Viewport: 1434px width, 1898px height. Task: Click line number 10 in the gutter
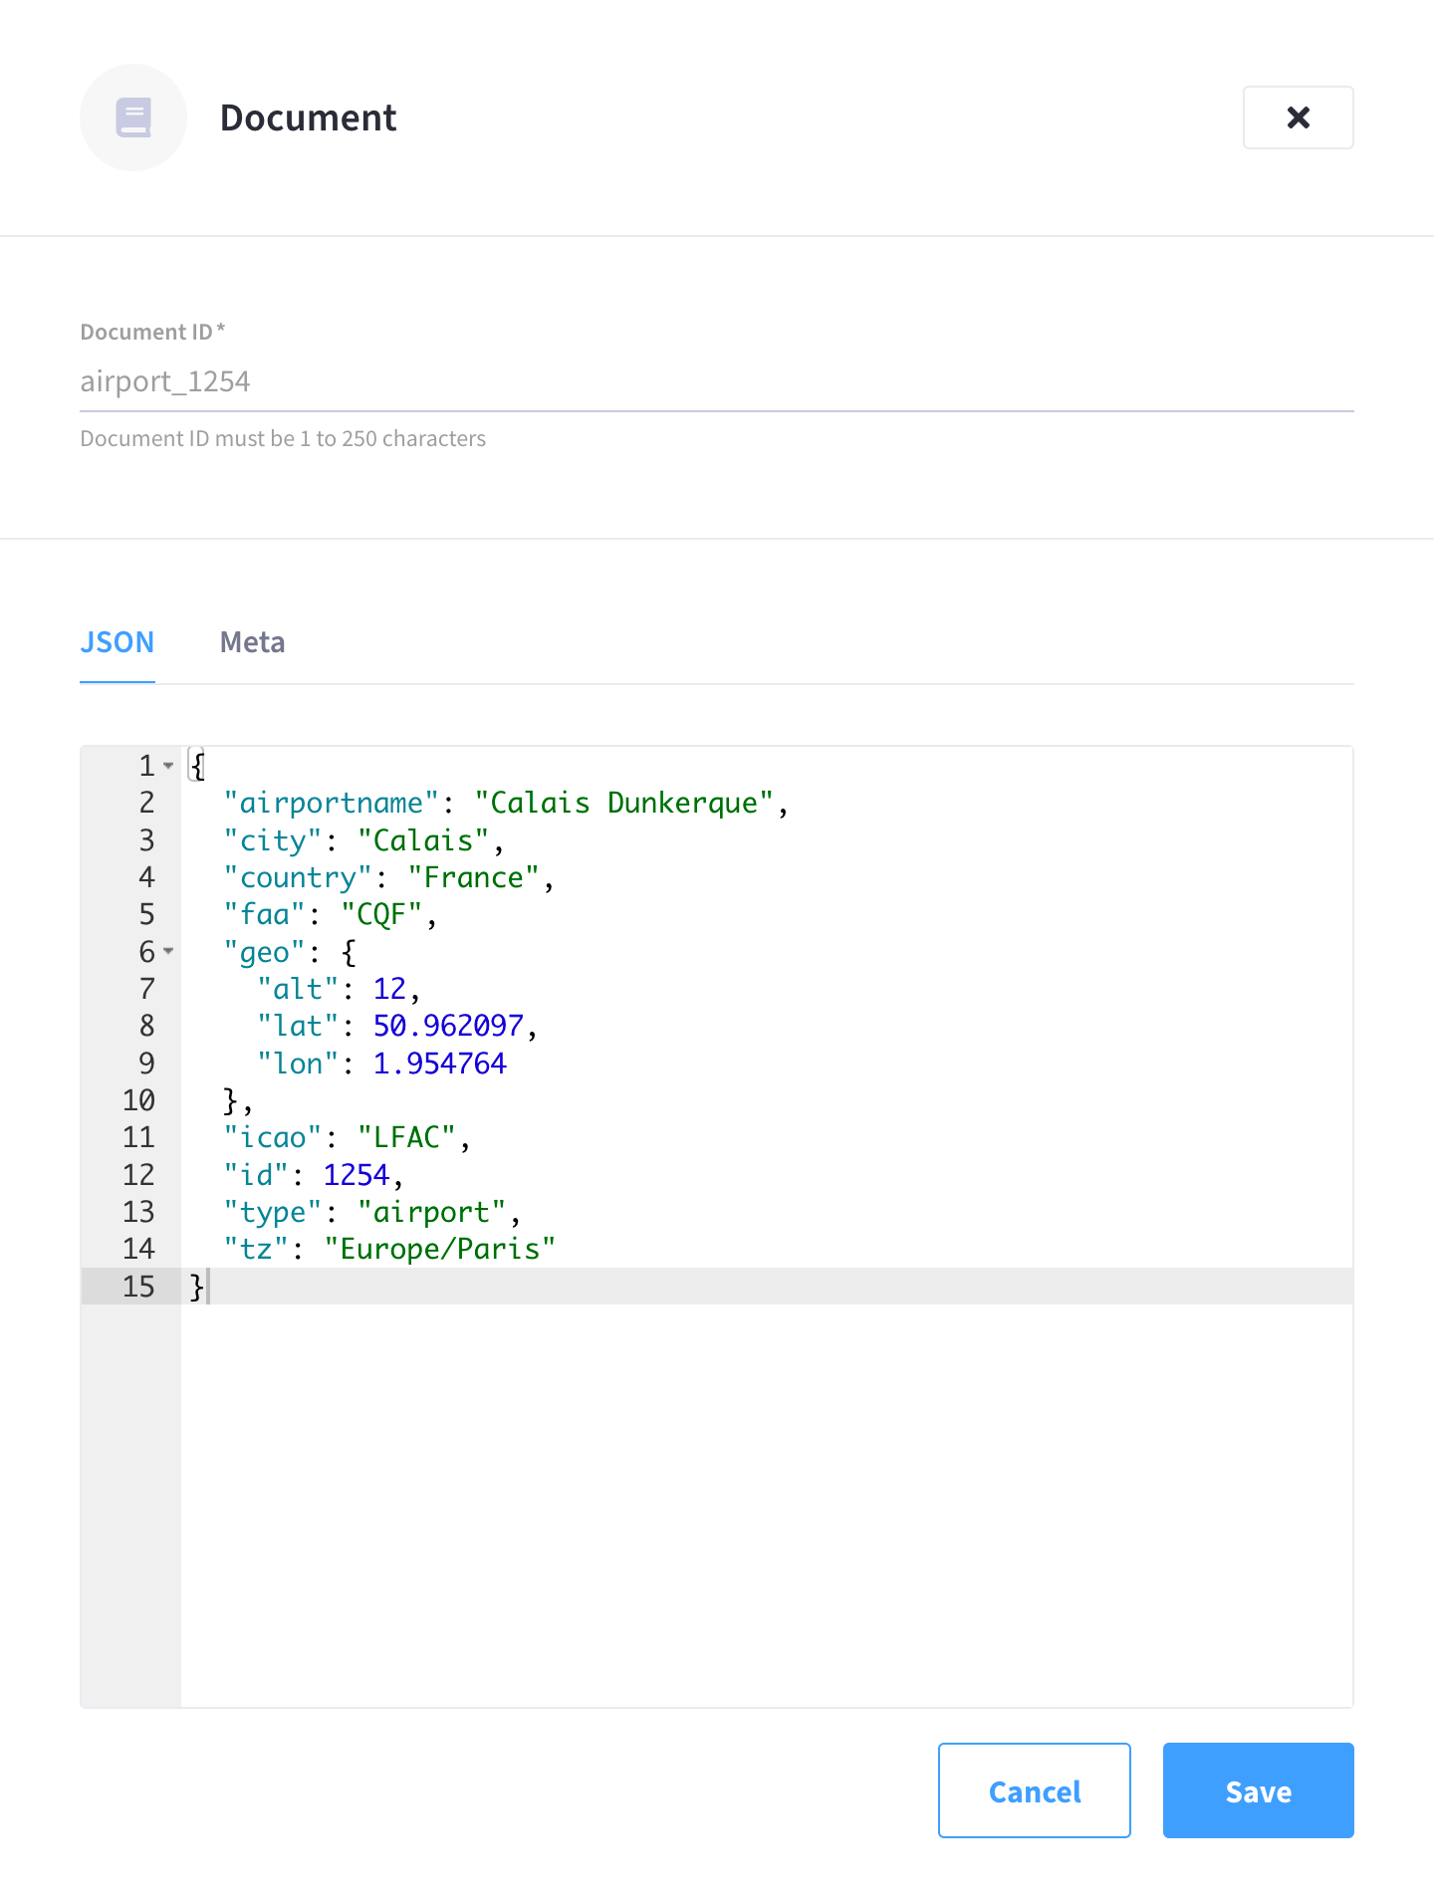(x=138, y=1100)
